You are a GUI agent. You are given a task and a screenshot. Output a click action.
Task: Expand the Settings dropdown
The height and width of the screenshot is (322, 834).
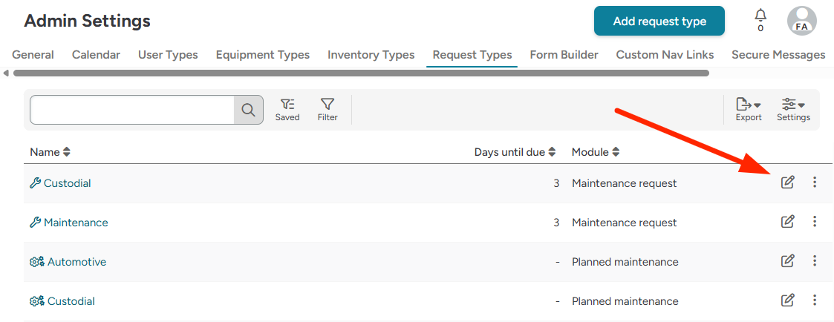pyautogui.click(x=793, y=109)
